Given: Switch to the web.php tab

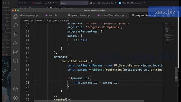Looking at the screenshot, I should pos(52,15).
